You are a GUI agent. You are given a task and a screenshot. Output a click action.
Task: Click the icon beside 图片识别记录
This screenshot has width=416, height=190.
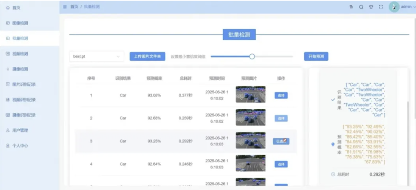point(8,84)
